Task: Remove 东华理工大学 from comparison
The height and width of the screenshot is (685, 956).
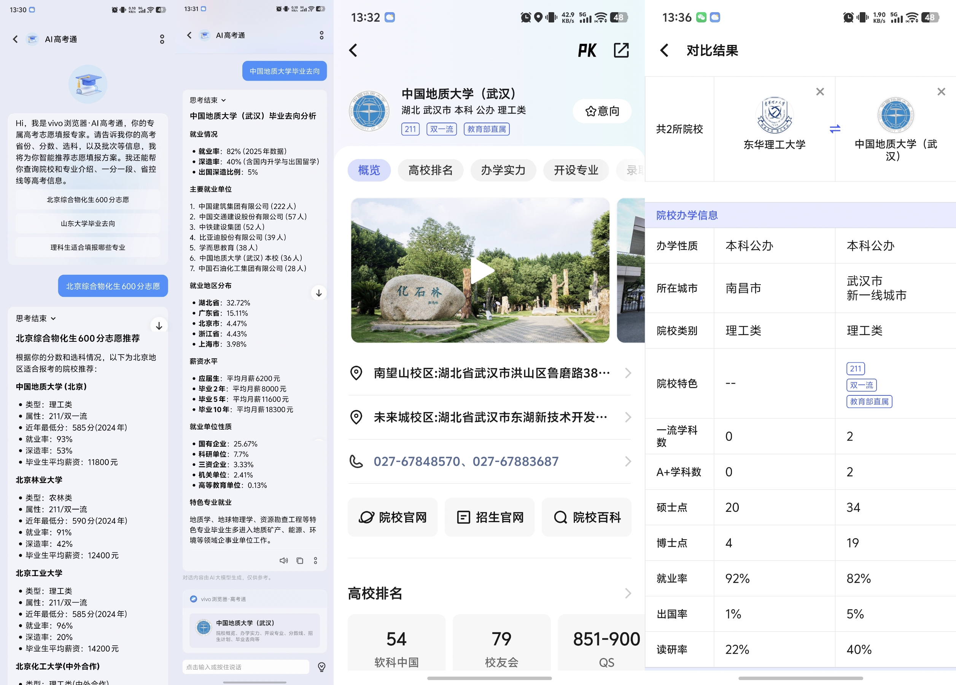Action: [820, 91]
